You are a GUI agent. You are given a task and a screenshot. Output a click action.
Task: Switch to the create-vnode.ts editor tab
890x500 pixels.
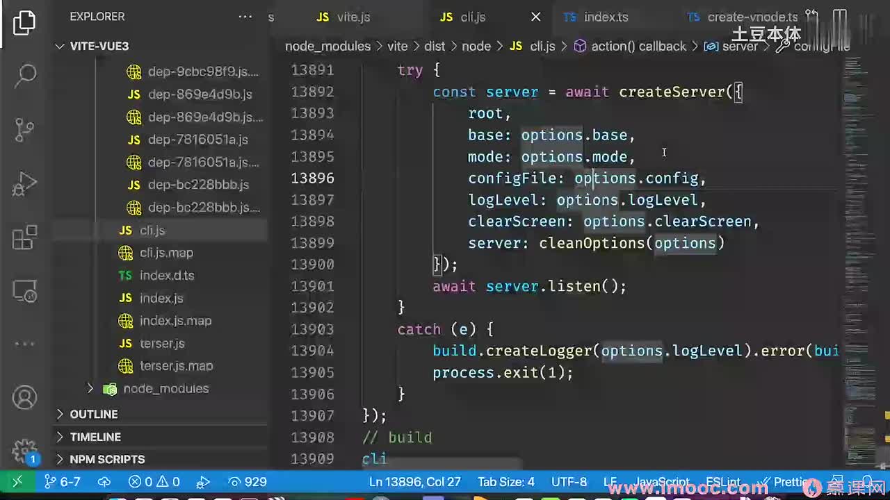741,17
